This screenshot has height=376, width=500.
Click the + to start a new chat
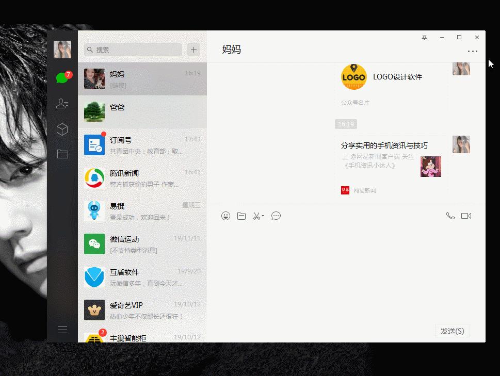point(193,50)
